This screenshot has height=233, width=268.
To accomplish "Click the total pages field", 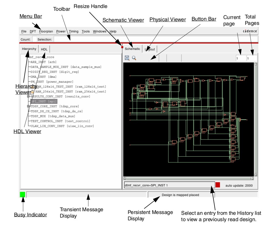I will coord(251,58).
